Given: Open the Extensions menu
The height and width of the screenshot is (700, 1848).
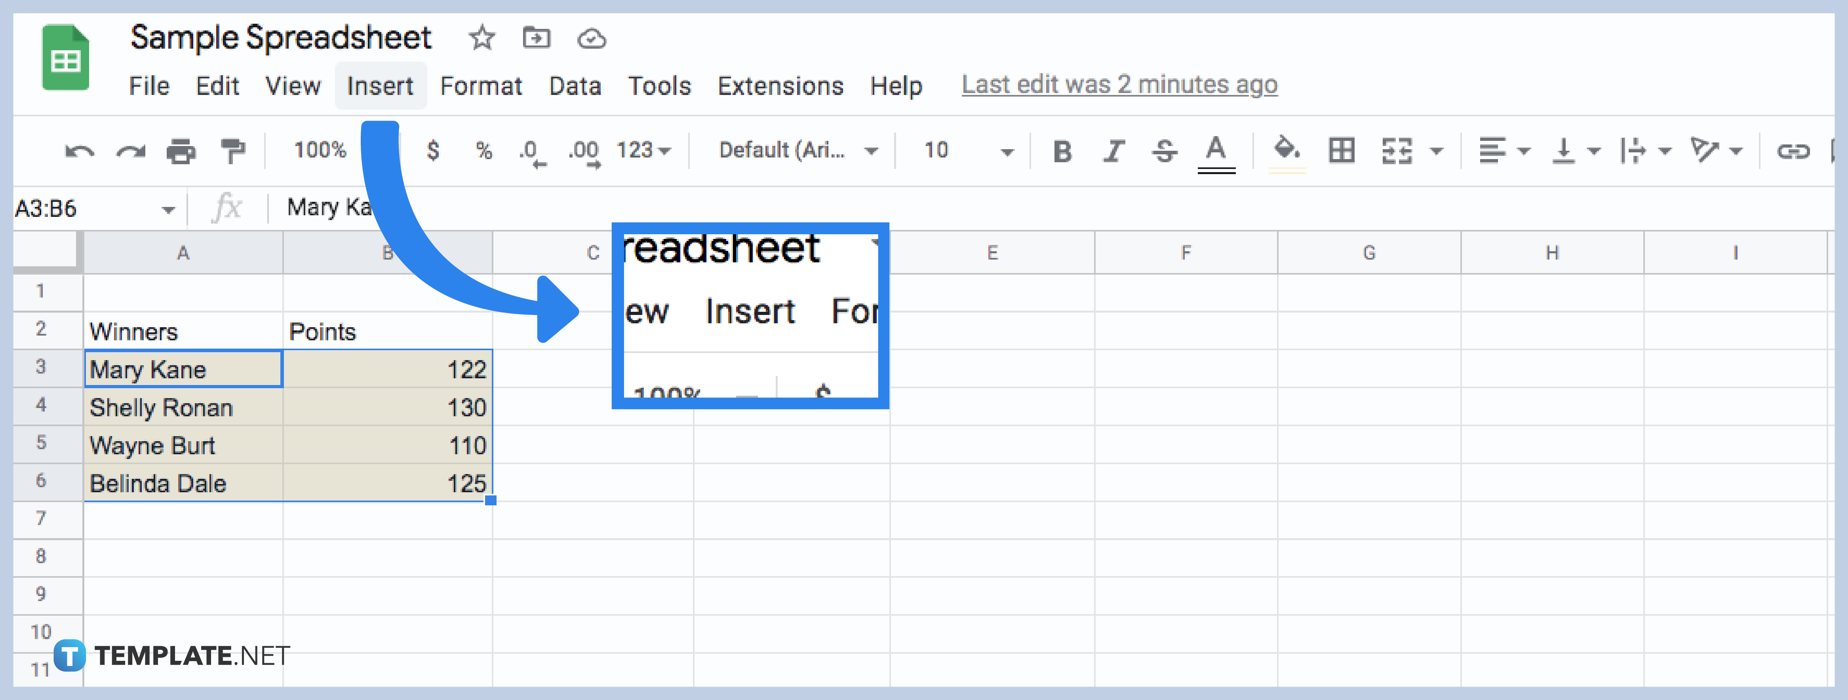Looking at the screenshot, I should [780, 85].
